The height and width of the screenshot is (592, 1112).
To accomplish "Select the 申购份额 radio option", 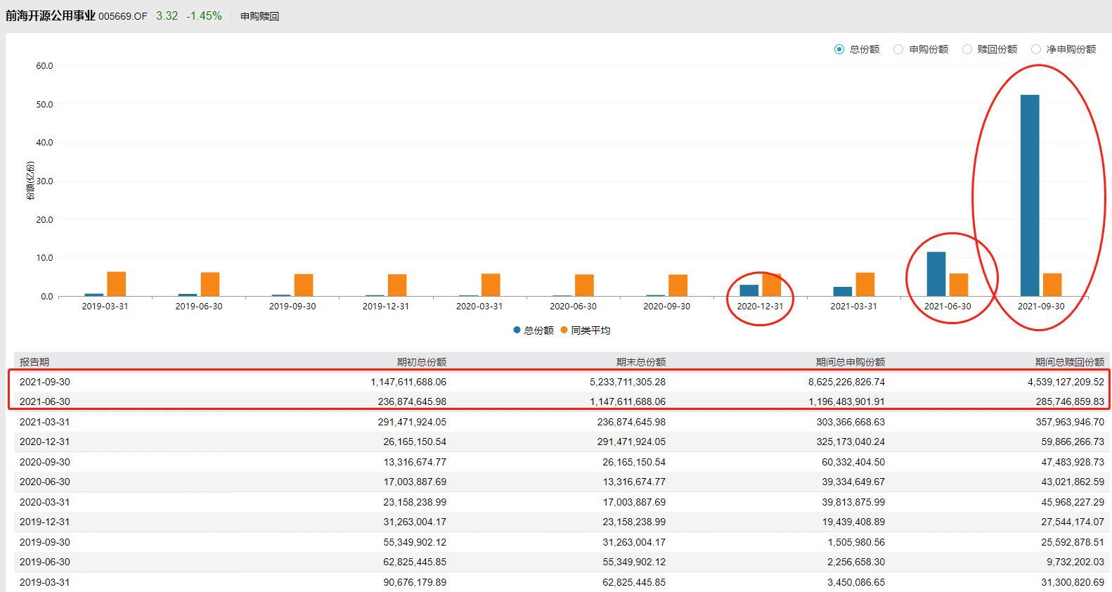I will pos(898,49).
